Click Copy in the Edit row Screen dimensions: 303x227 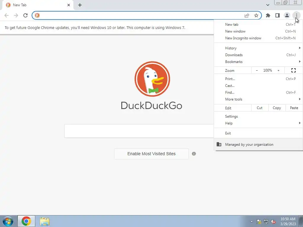tap(277, 108)
